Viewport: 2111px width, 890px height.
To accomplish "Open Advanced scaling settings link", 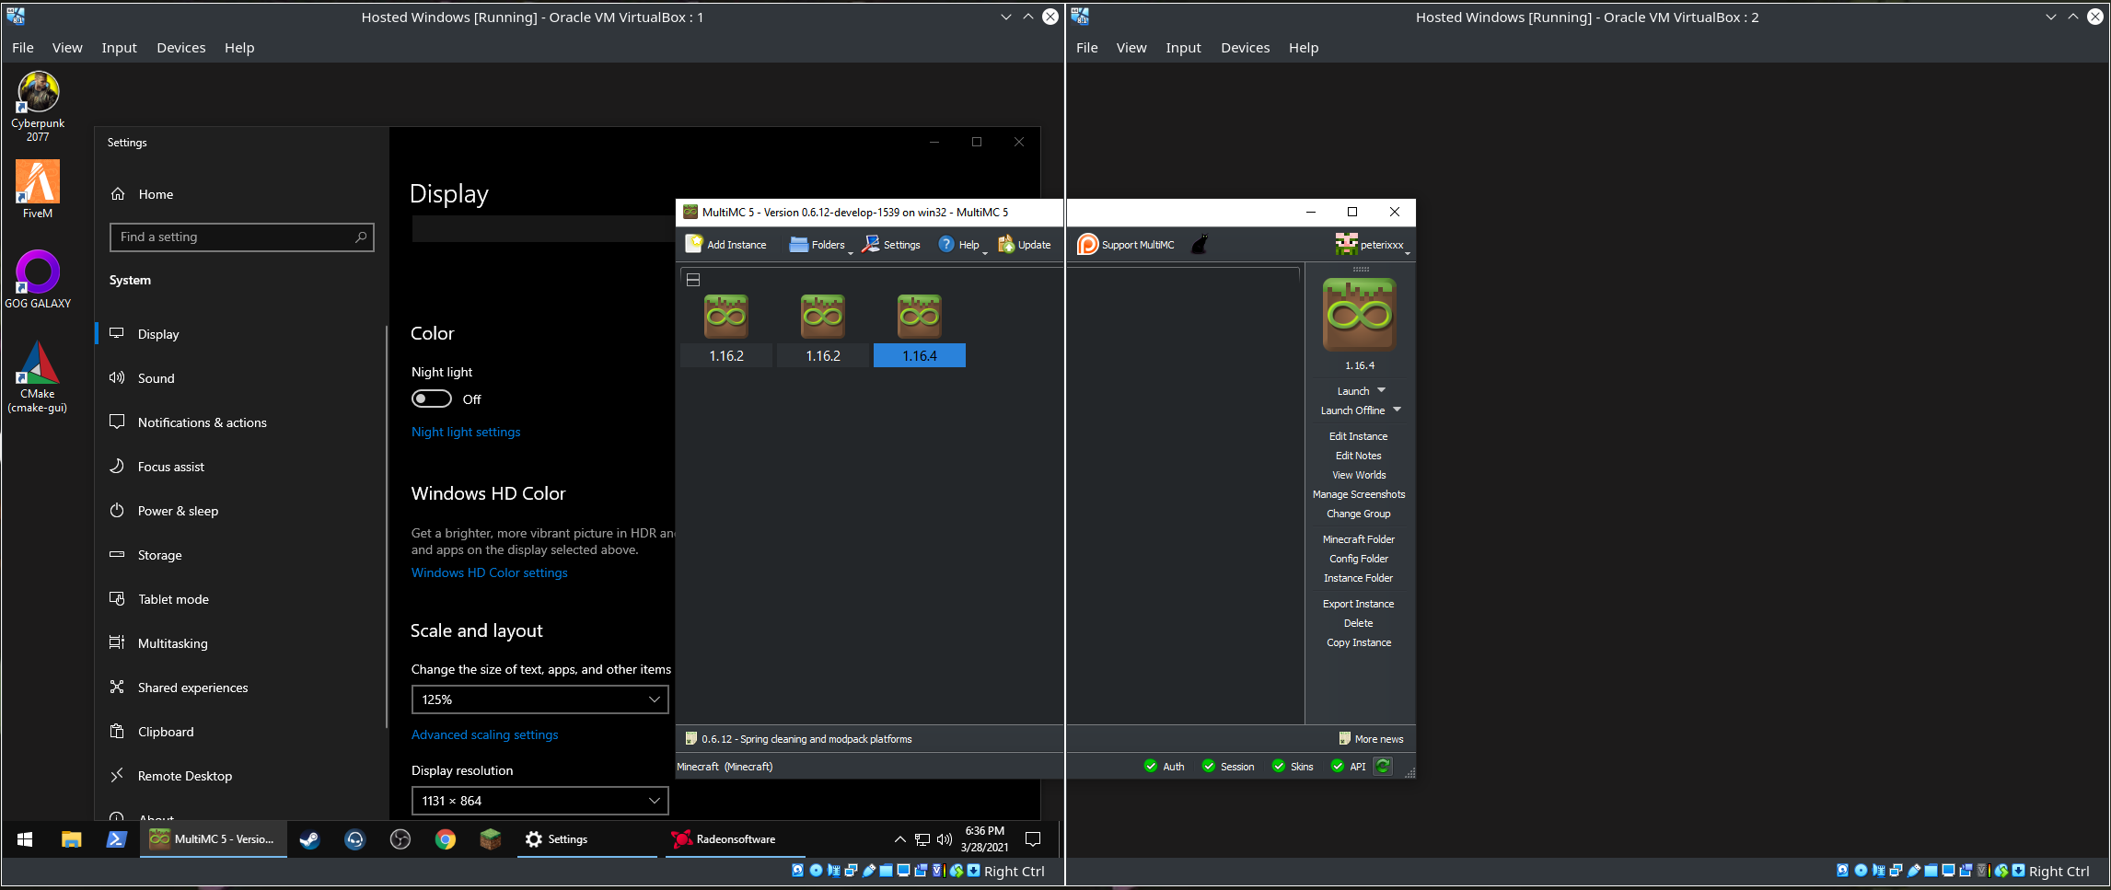I will (484, 734).
